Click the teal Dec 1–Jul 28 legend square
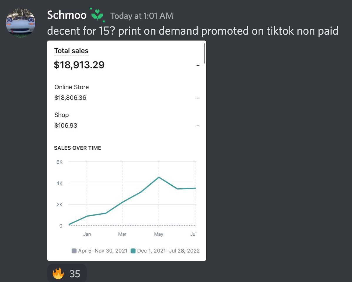 pyautogui.click(x=133, y=251)
